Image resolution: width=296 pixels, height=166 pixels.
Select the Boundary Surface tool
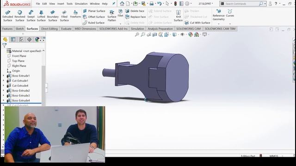53,16
